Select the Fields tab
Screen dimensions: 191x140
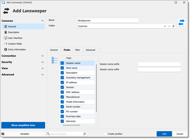pyautogui.click(x=67, y=50)
